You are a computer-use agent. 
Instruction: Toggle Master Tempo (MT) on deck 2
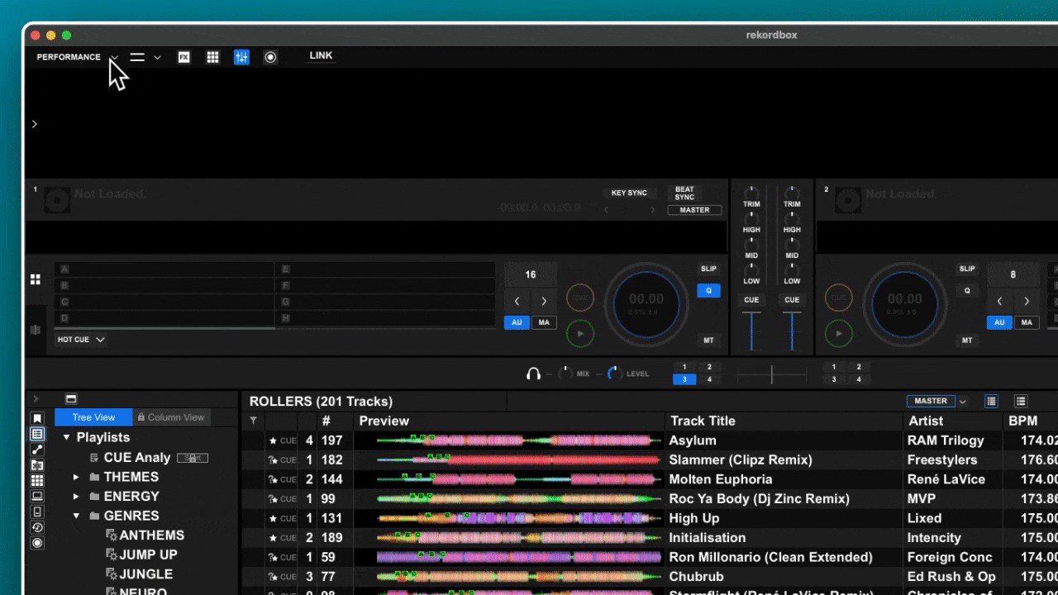tap(967, 340)
